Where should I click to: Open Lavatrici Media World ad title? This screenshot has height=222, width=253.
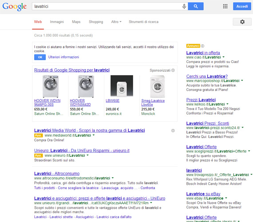click(89, 130)
